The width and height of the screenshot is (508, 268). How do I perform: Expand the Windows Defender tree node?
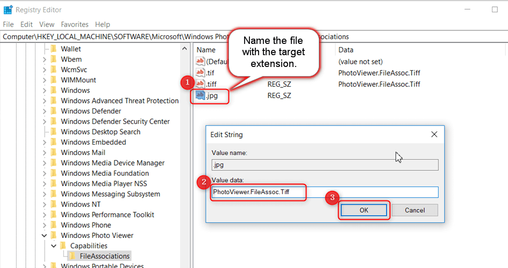click(45, 111)
